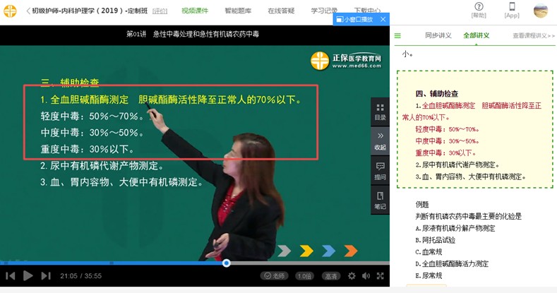The image size is (557, 293).
Task: Open the 笔记 notes panel
Action: click(x=380, y=200)
